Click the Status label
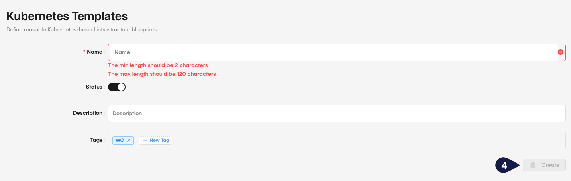 95,87
